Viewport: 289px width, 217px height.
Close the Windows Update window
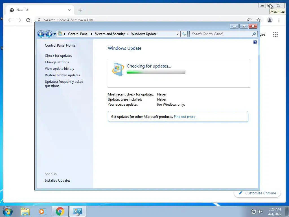(253, 26)
